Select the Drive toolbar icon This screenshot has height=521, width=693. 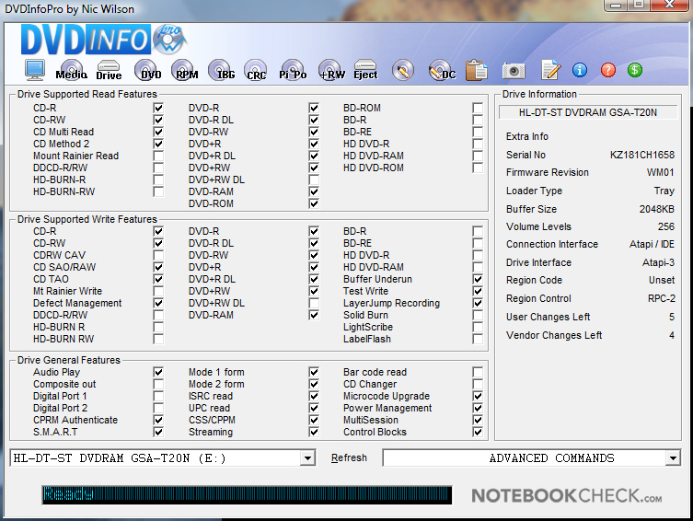tap(109, 70)
